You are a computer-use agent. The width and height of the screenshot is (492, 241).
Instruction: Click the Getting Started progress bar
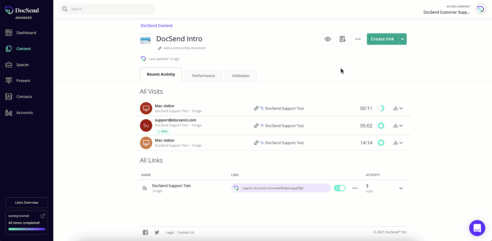(x=27, y=229)
